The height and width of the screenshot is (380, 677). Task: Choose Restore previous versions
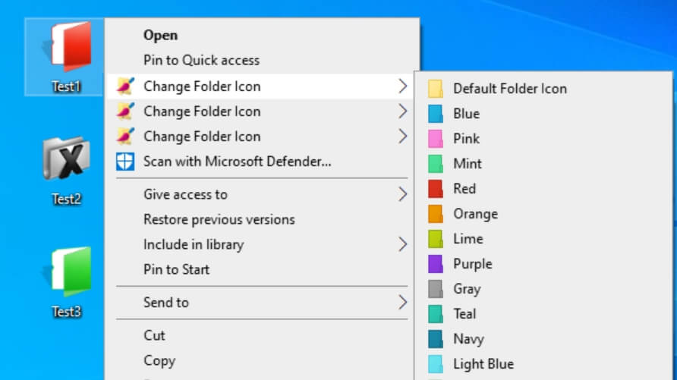tap(219, 220)
